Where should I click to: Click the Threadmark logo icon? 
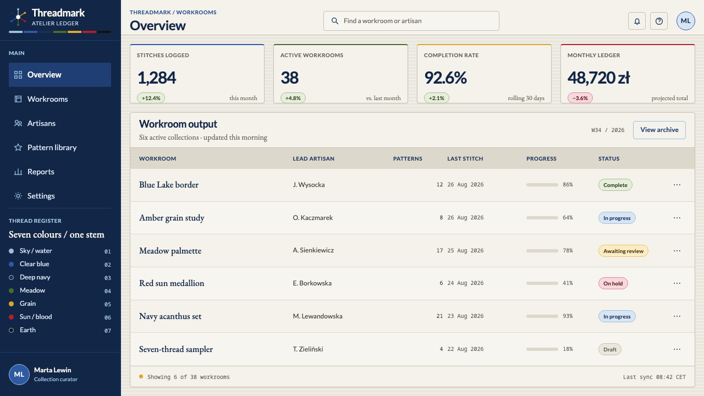[18, 17]
